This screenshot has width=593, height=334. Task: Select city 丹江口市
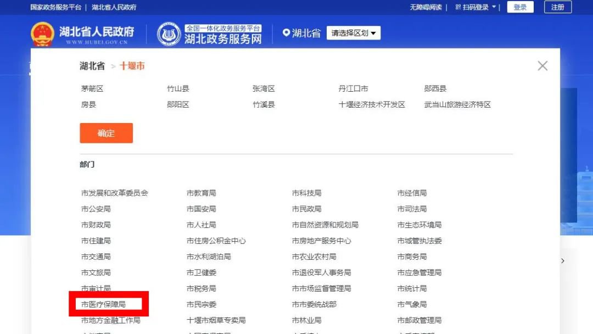353,88
